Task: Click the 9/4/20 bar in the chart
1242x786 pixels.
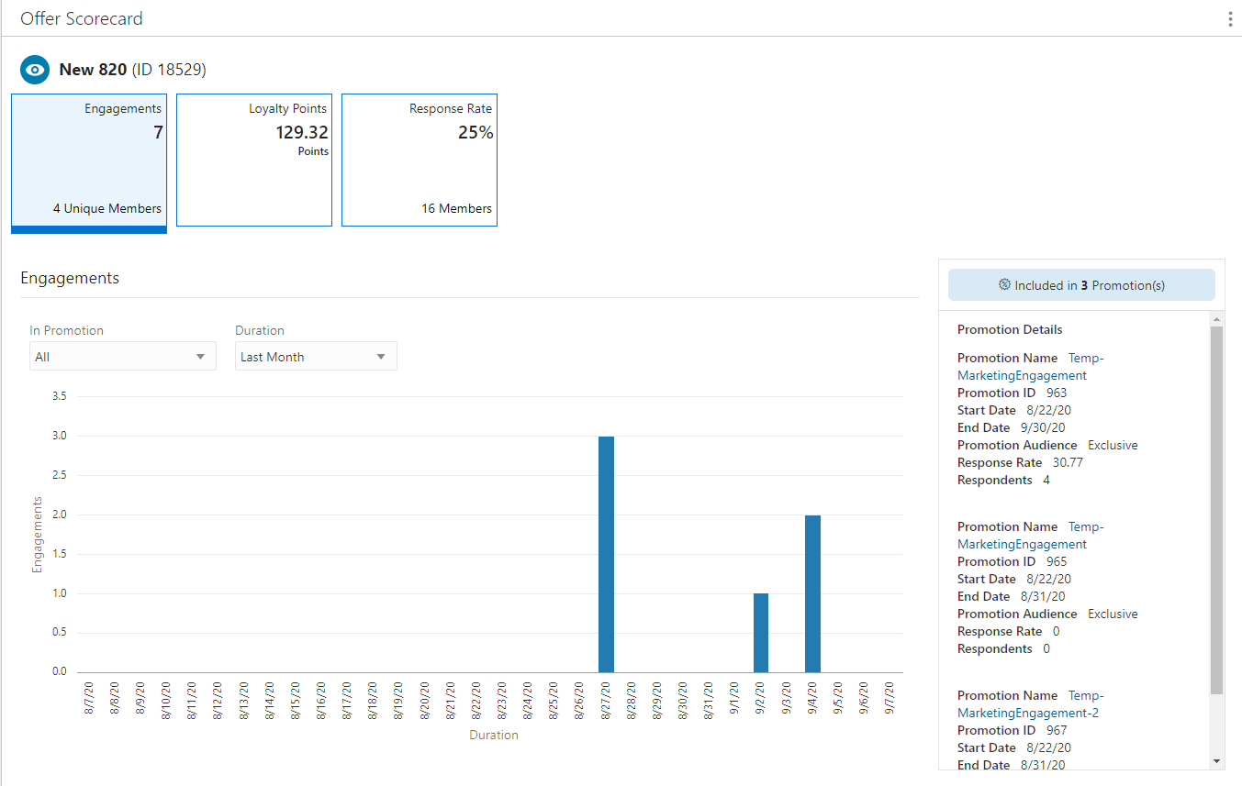Action: pos(812,593)
